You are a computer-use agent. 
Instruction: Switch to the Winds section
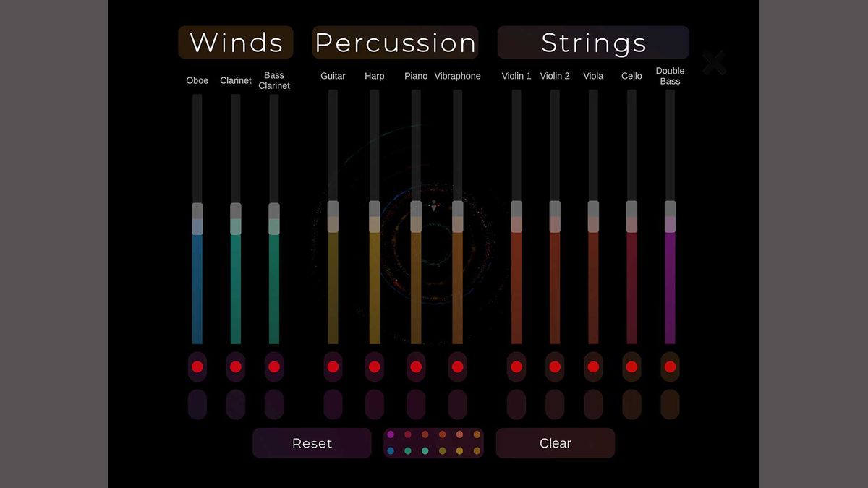(x=235, y=42)
